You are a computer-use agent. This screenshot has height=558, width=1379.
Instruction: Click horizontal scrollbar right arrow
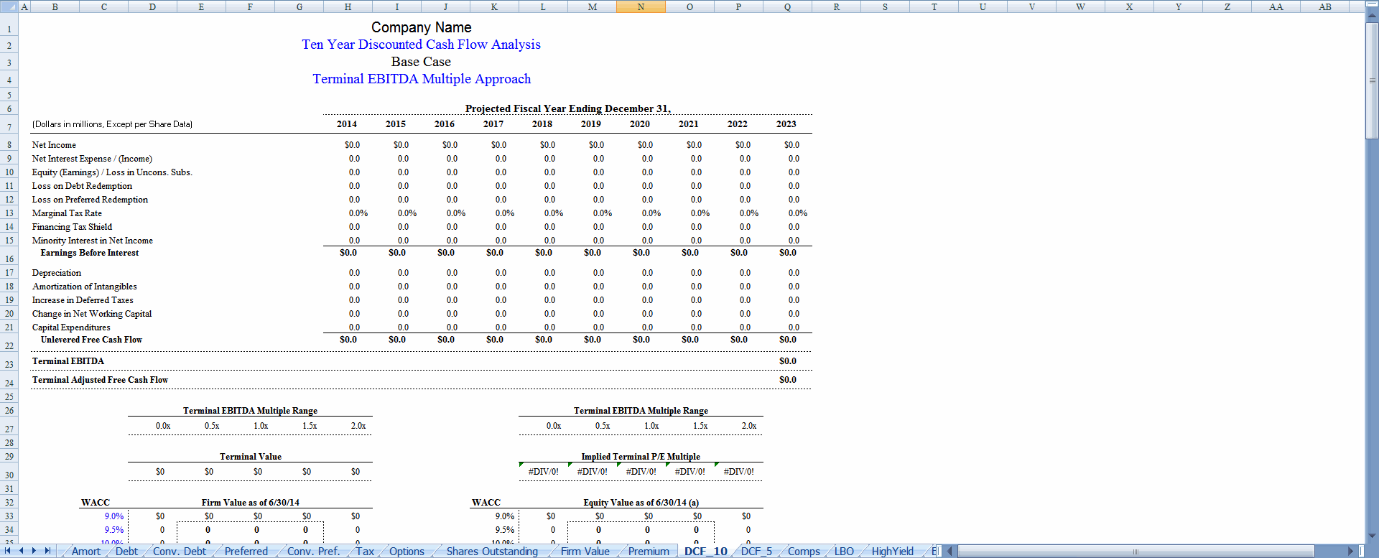pyautogui.click(x=1351, y=552)
